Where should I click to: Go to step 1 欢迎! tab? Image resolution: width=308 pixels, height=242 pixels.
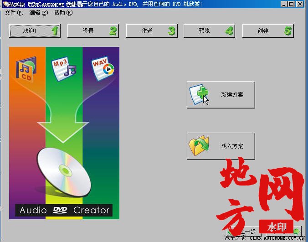point(35,31)
